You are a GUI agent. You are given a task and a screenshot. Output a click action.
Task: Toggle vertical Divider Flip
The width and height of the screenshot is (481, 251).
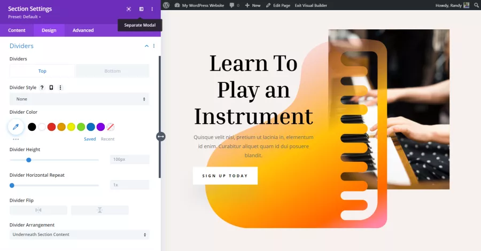pos(100,210)
